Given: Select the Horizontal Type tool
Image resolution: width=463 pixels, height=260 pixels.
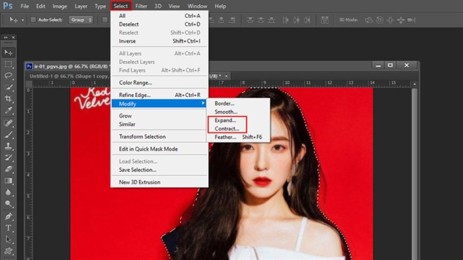Looking at the screenshot, I should pos(8,228).
